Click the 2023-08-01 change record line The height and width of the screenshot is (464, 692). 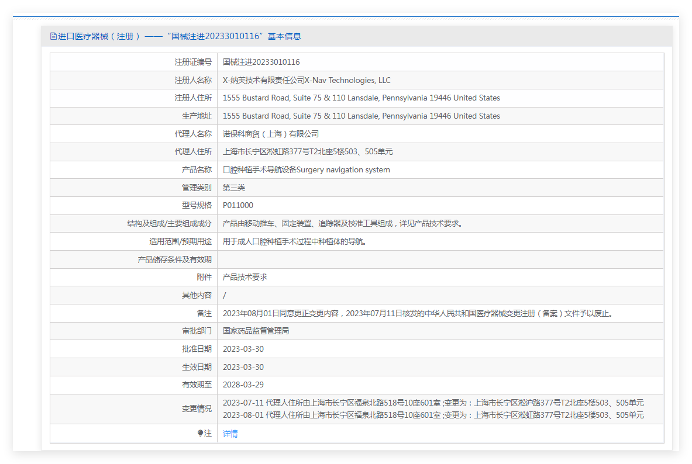point(433,415)
